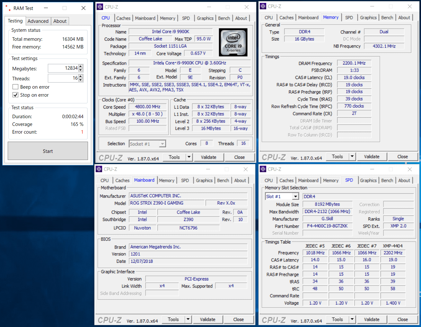Select the Graphics tab in the motherboard info window
This screenshot has height=327, width=421.
click(204, 181)
